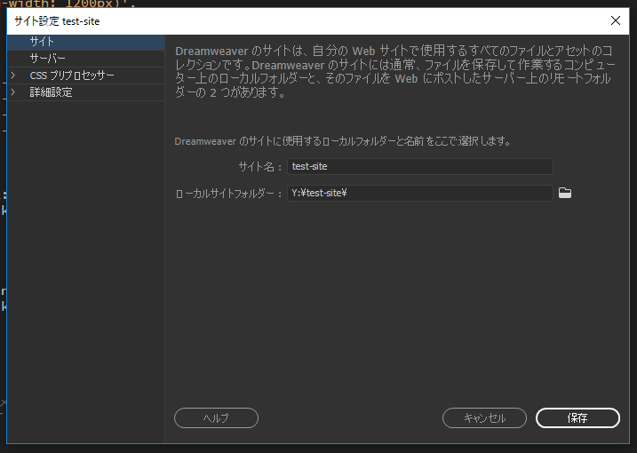Screen dimensions: 637x453
Task: Close the サイト設定 dialog
Action: [615, 20]
